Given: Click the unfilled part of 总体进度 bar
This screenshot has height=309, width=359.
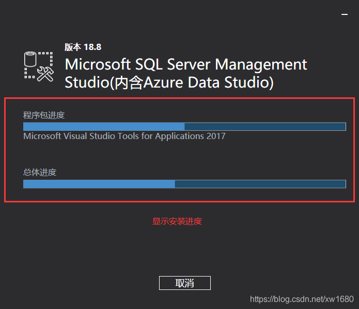Looking at the screenshot, I should point(260,184).
